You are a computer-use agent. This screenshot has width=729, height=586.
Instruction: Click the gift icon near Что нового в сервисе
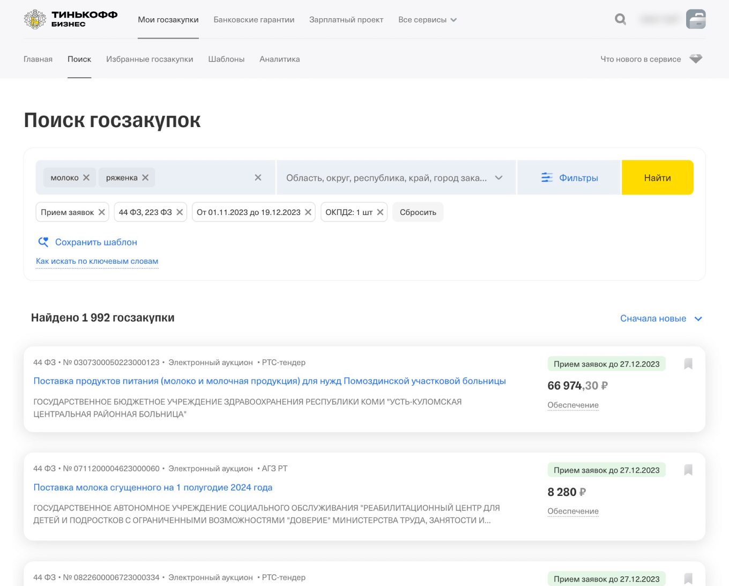click(696, 59)
